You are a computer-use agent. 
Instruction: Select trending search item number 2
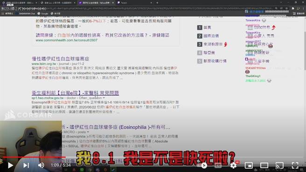pos(208,36)
